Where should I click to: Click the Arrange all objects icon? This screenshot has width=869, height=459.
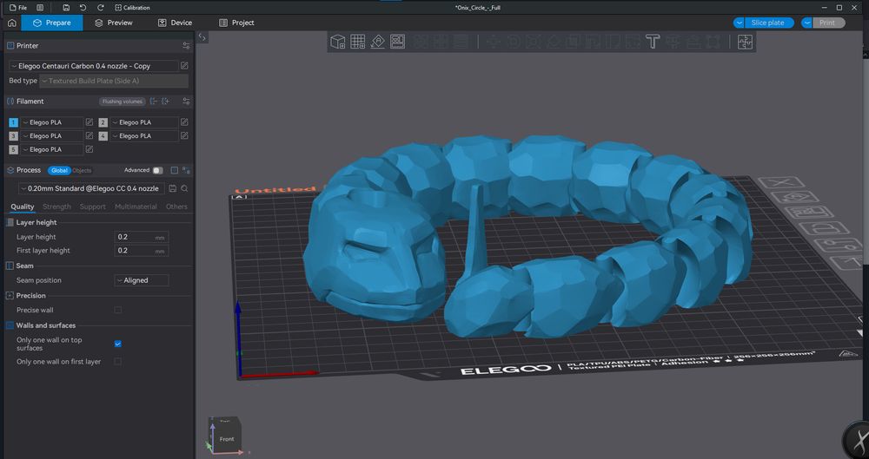coord(397,41)
